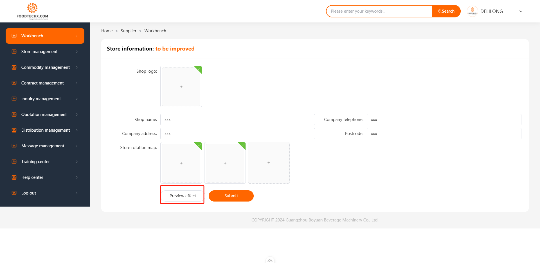The height and width of the screenshot is (263, 540).
Task: Add image in empty third rotation slot
Action: click(269, 163)
